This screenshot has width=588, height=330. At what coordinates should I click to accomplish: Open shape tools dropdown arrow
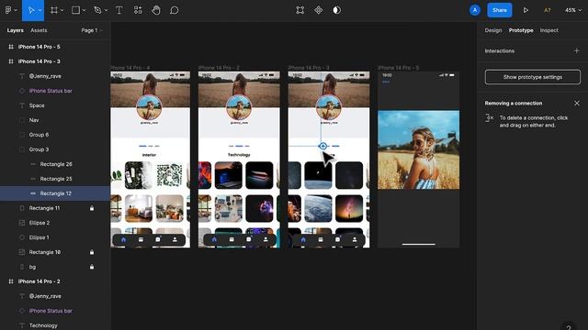[84, 10]
